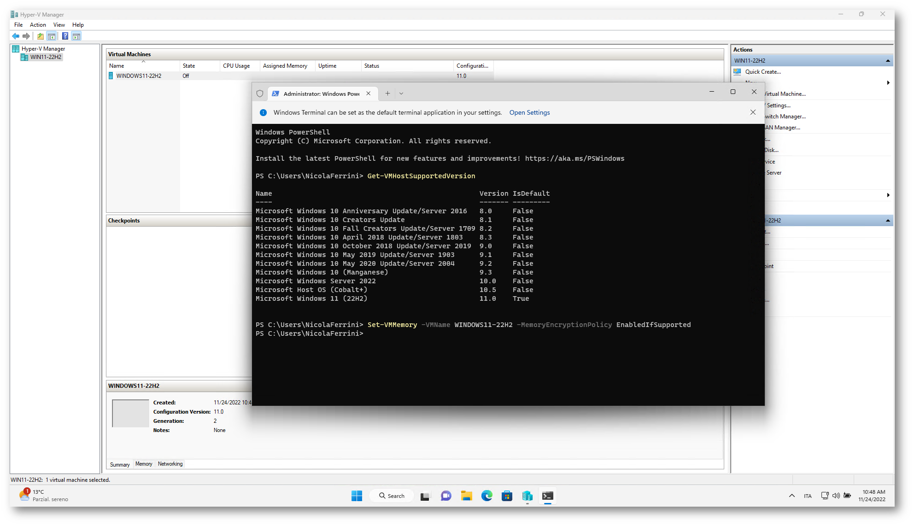This screenshot has height=526, width=914.
Task: Toggle Show/Hide Console Tree toolbar icon
Action: 52,36
